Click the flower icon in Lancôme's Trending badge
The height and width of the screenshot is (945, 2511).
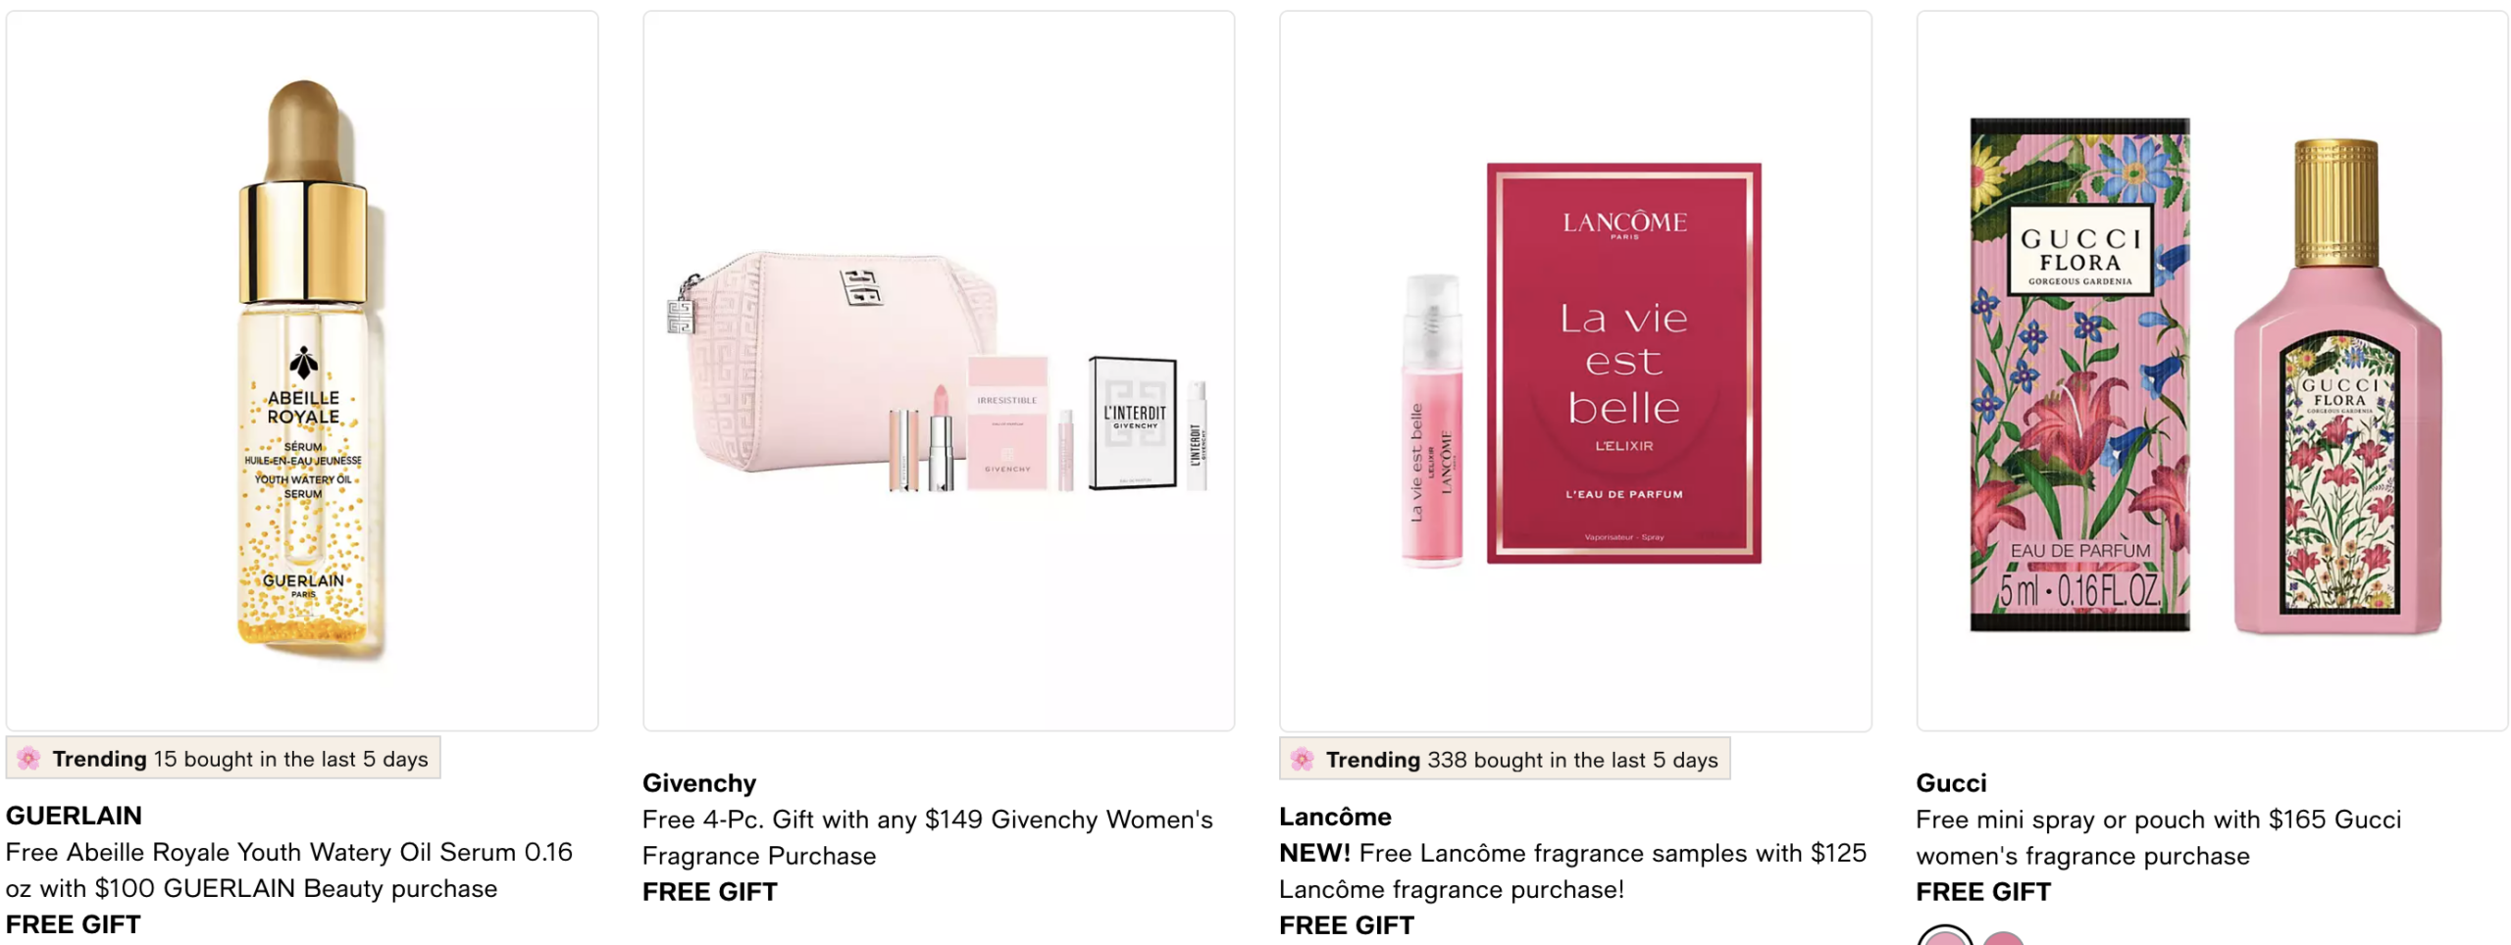1302,759
